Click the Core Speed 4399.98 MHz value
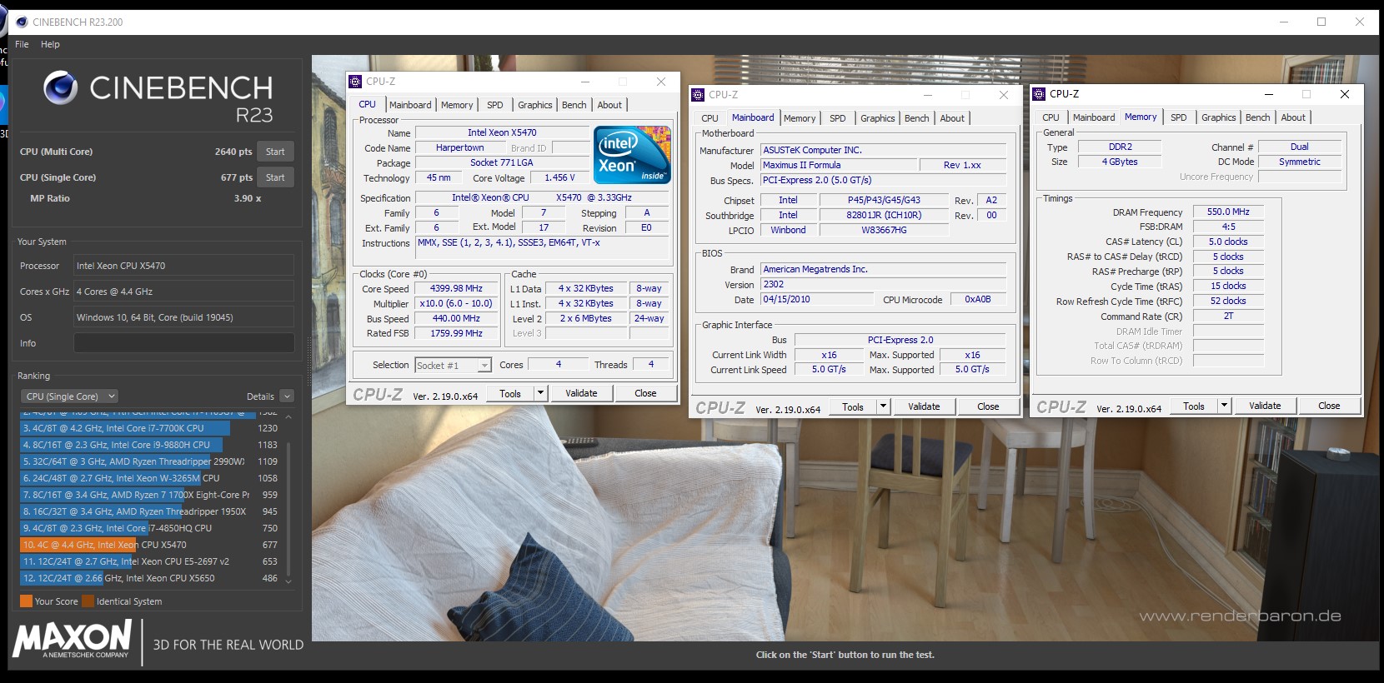The width and height of the screenshot is (1384, 683). coord(456,288)
